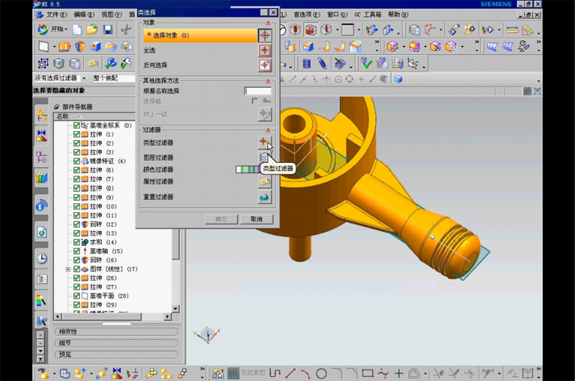Open the 没有选择过滤器 dropdown
575x381 pixels.
(82, 78)
